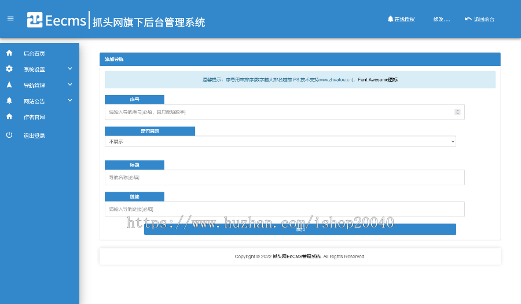Open the 修改... header link

[442, 19]
